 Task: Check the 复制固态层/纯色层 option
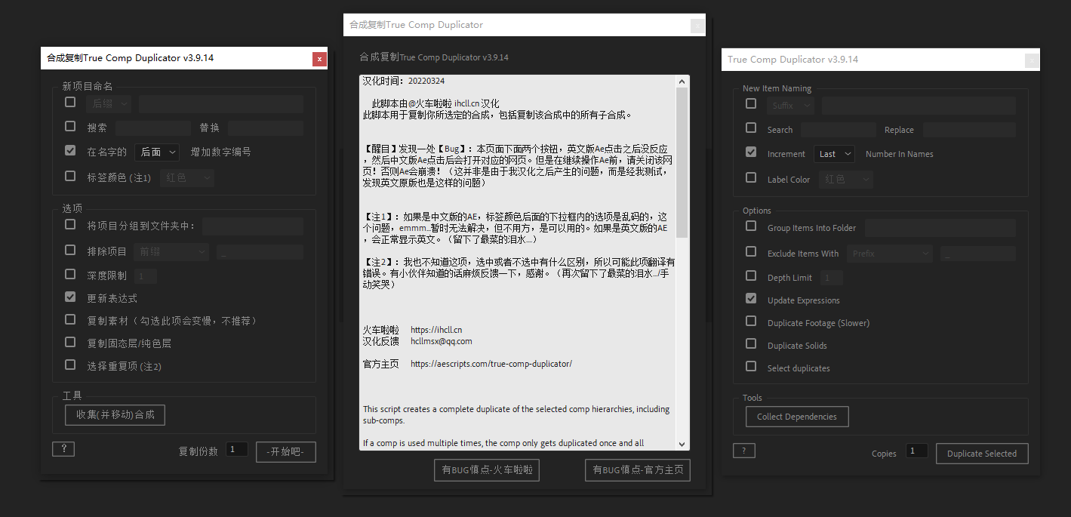[x=70, y=342]
